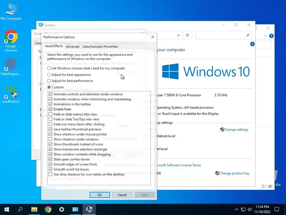Click the Apply button in Performance Options
Viewport: 286px width, 215px height.
(x=145, y=195)
